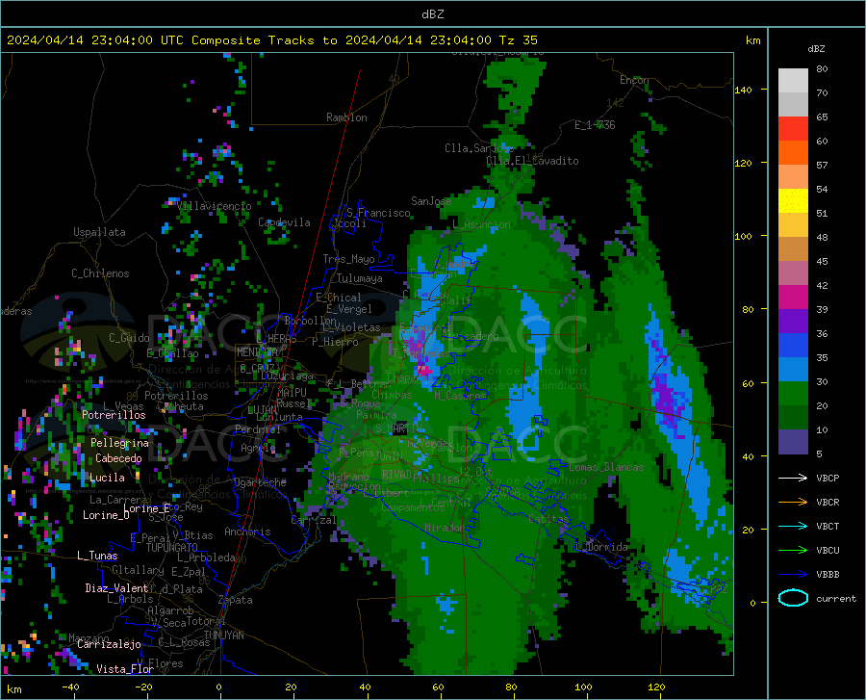Click the Lucila station label

pyautogui.click(x=107, y=478)
